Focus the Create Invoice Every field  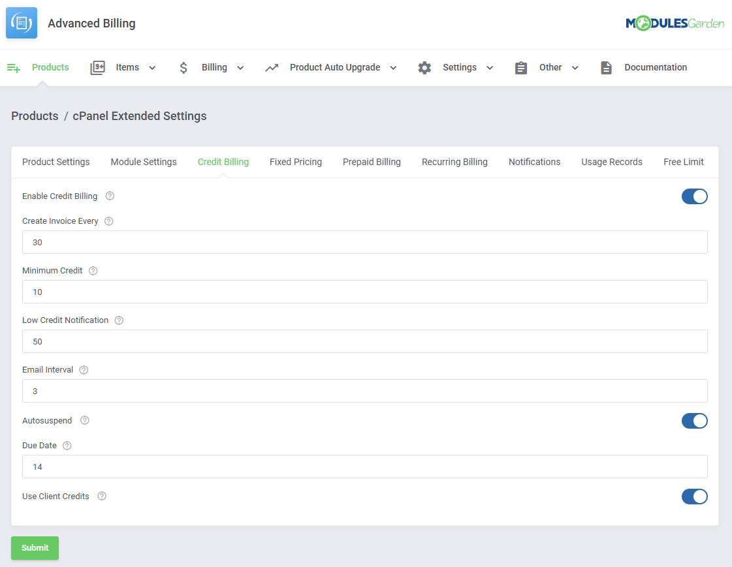pos(364,242)
